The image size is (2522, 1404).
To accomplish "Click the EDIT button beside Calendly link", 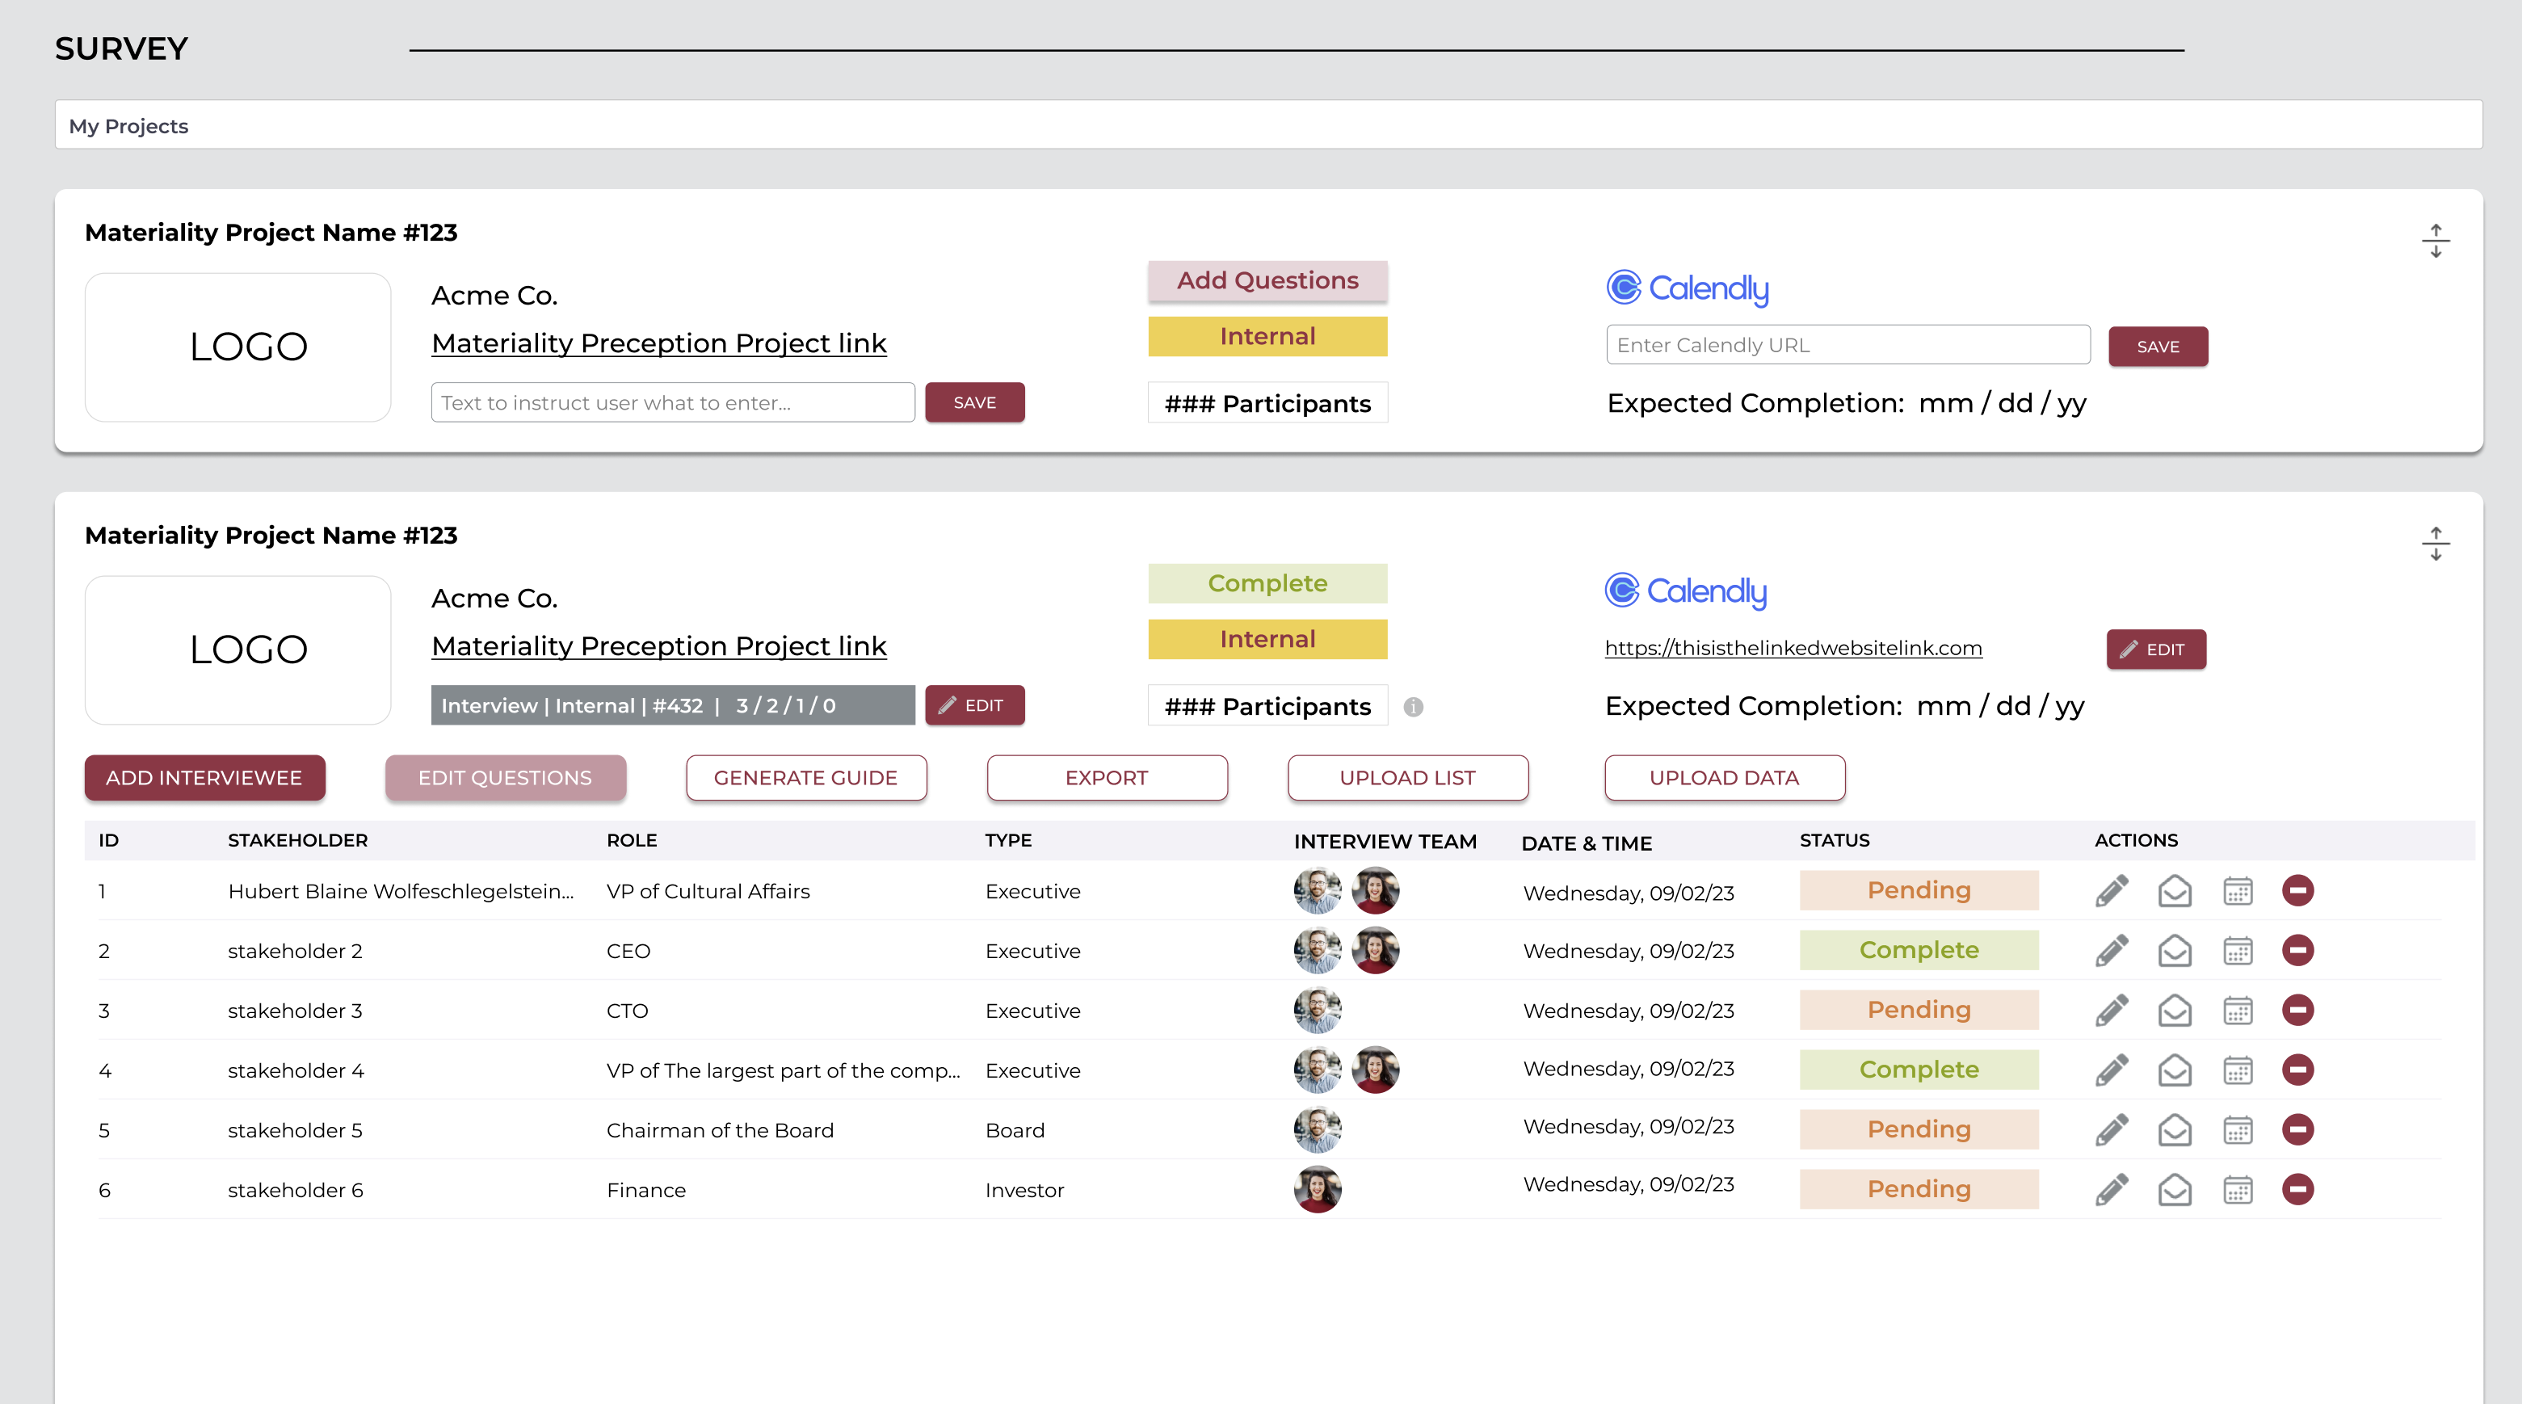I will click(2155, 649).
